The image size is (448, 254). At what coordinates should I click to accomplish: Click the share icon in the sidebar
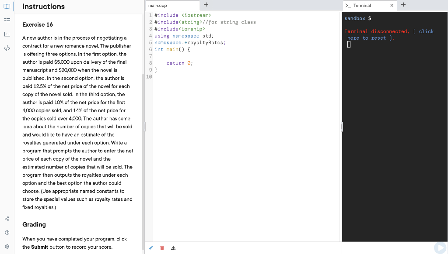7,219
